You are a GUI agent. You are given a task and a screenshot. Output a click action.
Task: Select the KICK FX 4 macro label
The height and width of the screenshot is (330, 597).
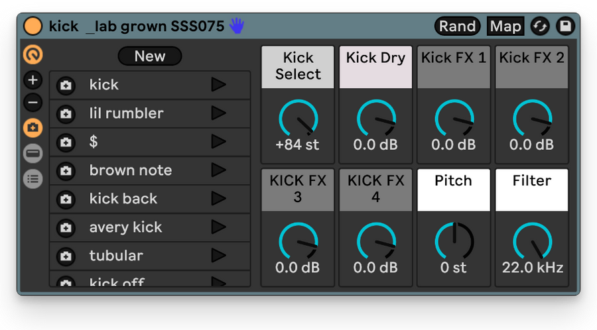tap(376, 190)
